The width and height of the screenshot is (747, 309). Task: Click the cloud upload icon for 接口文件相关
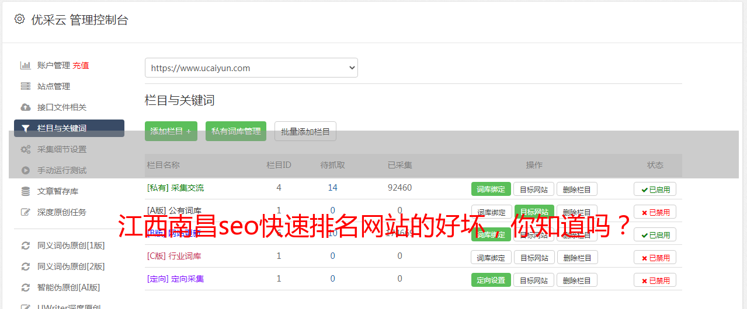tap(26, 107)
